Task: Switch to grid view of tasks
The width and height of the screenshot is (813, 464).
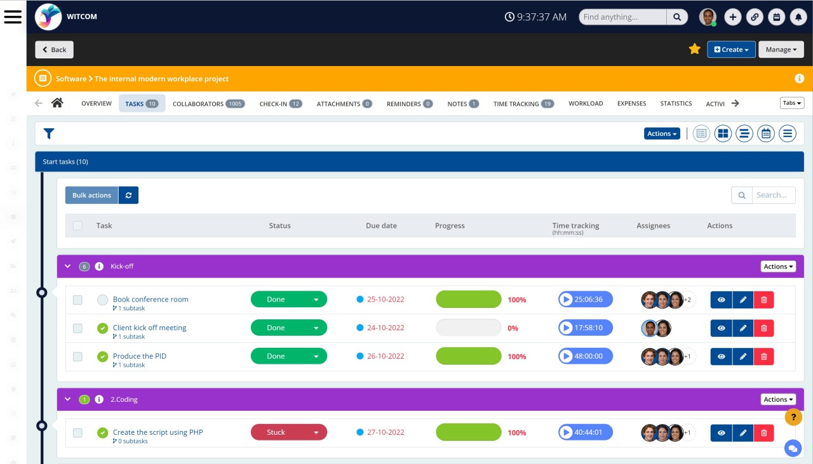Action: 723,133
